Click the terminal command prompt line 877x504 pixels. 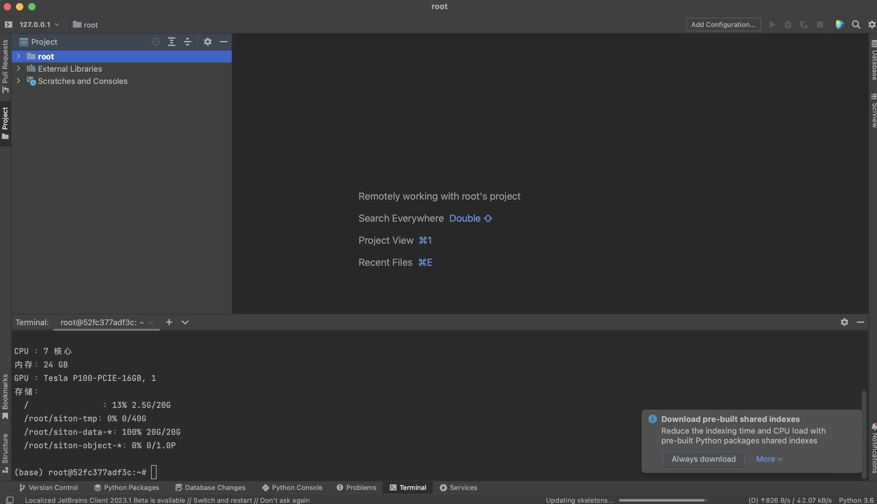coord(85,472)
